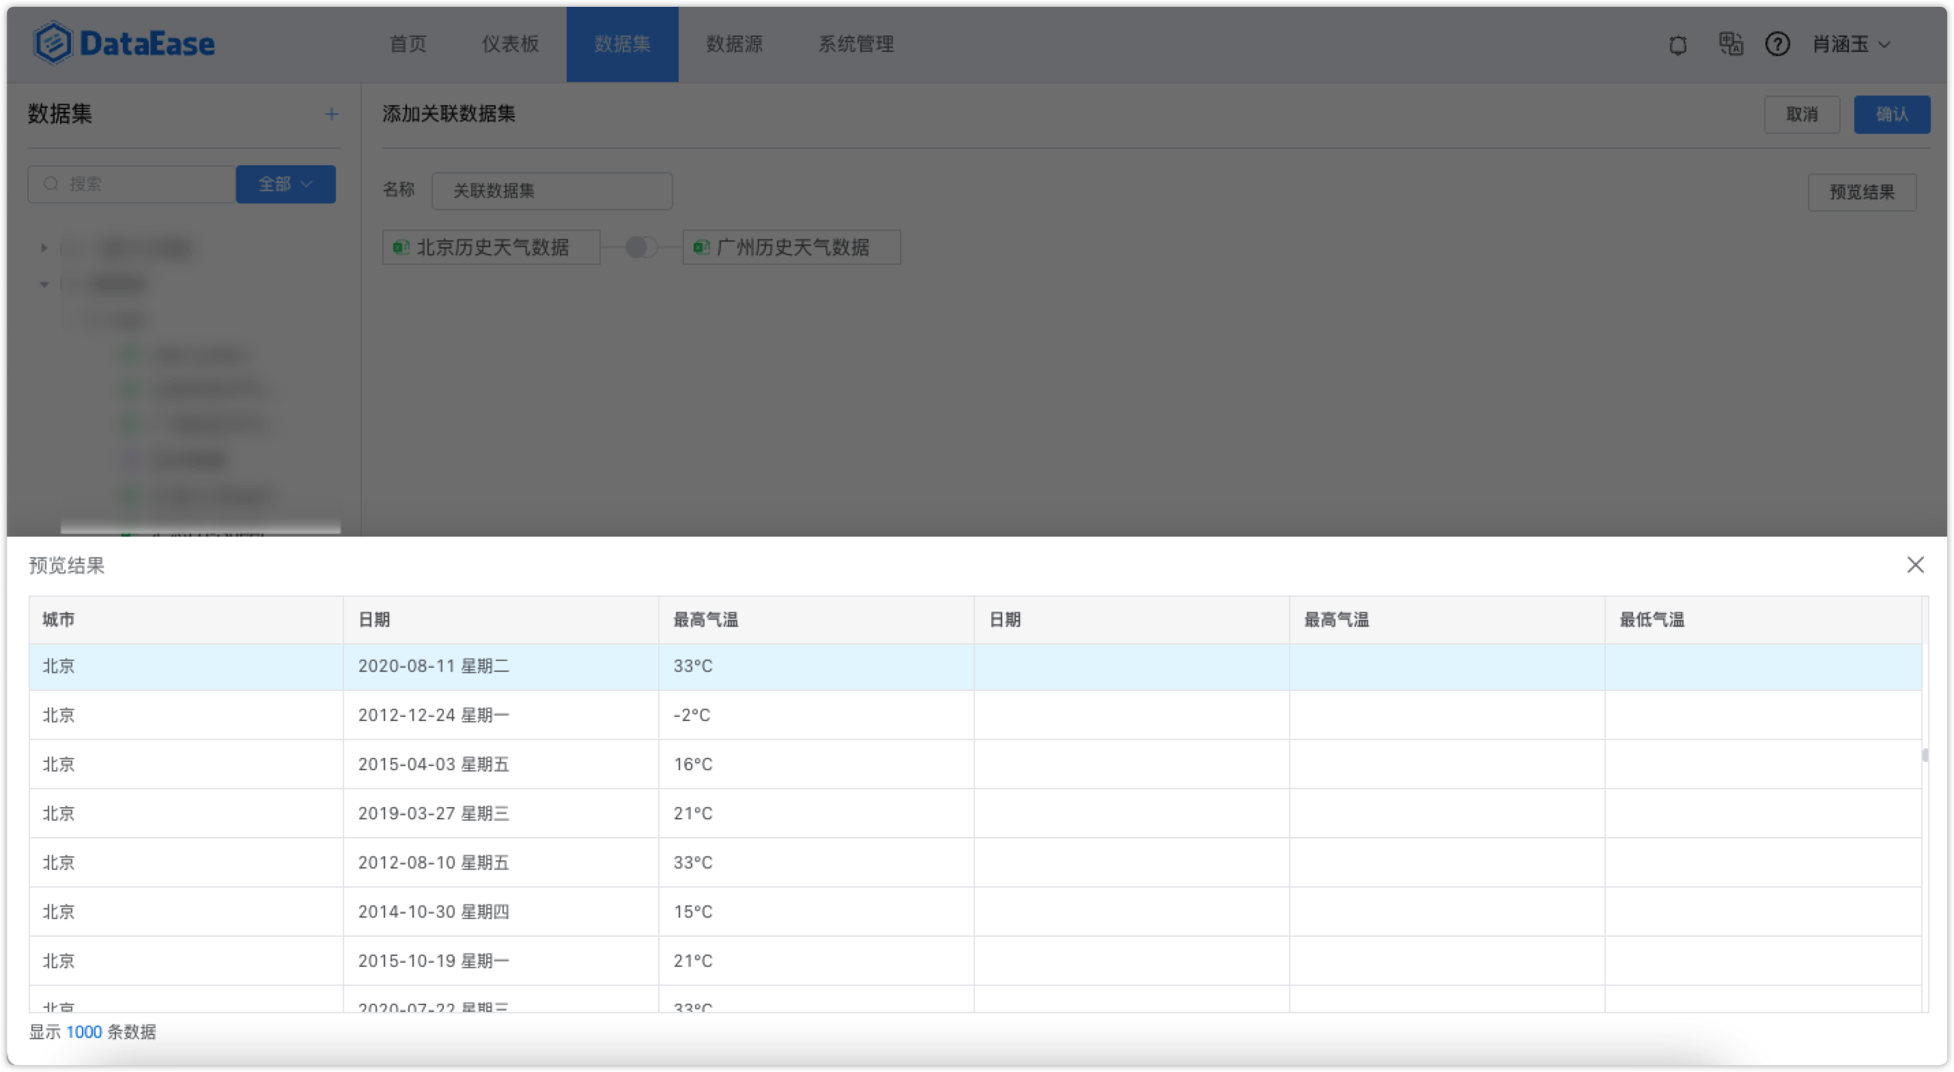Click the 最低气温 column header
The image size is (1954, 1072).
tap(1763, 620)
